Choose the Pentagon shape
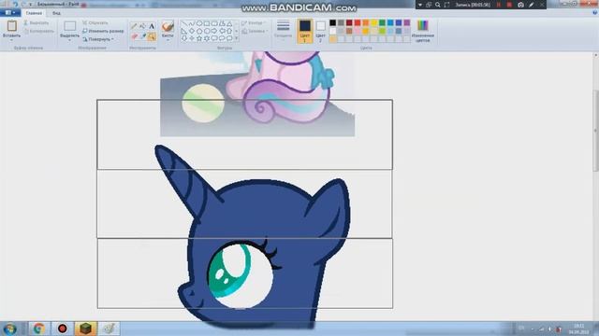 click(199, 31)
